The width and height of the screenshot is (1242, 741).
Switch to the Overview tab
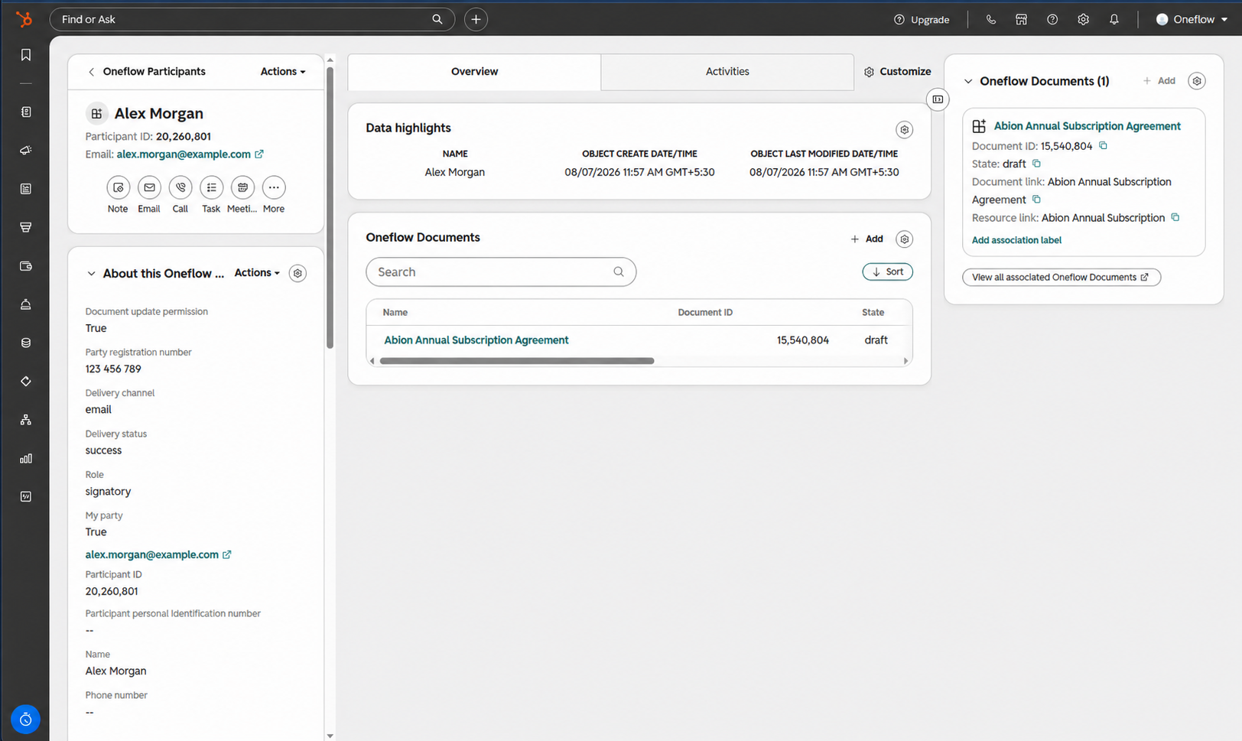[x=474, y=72]
